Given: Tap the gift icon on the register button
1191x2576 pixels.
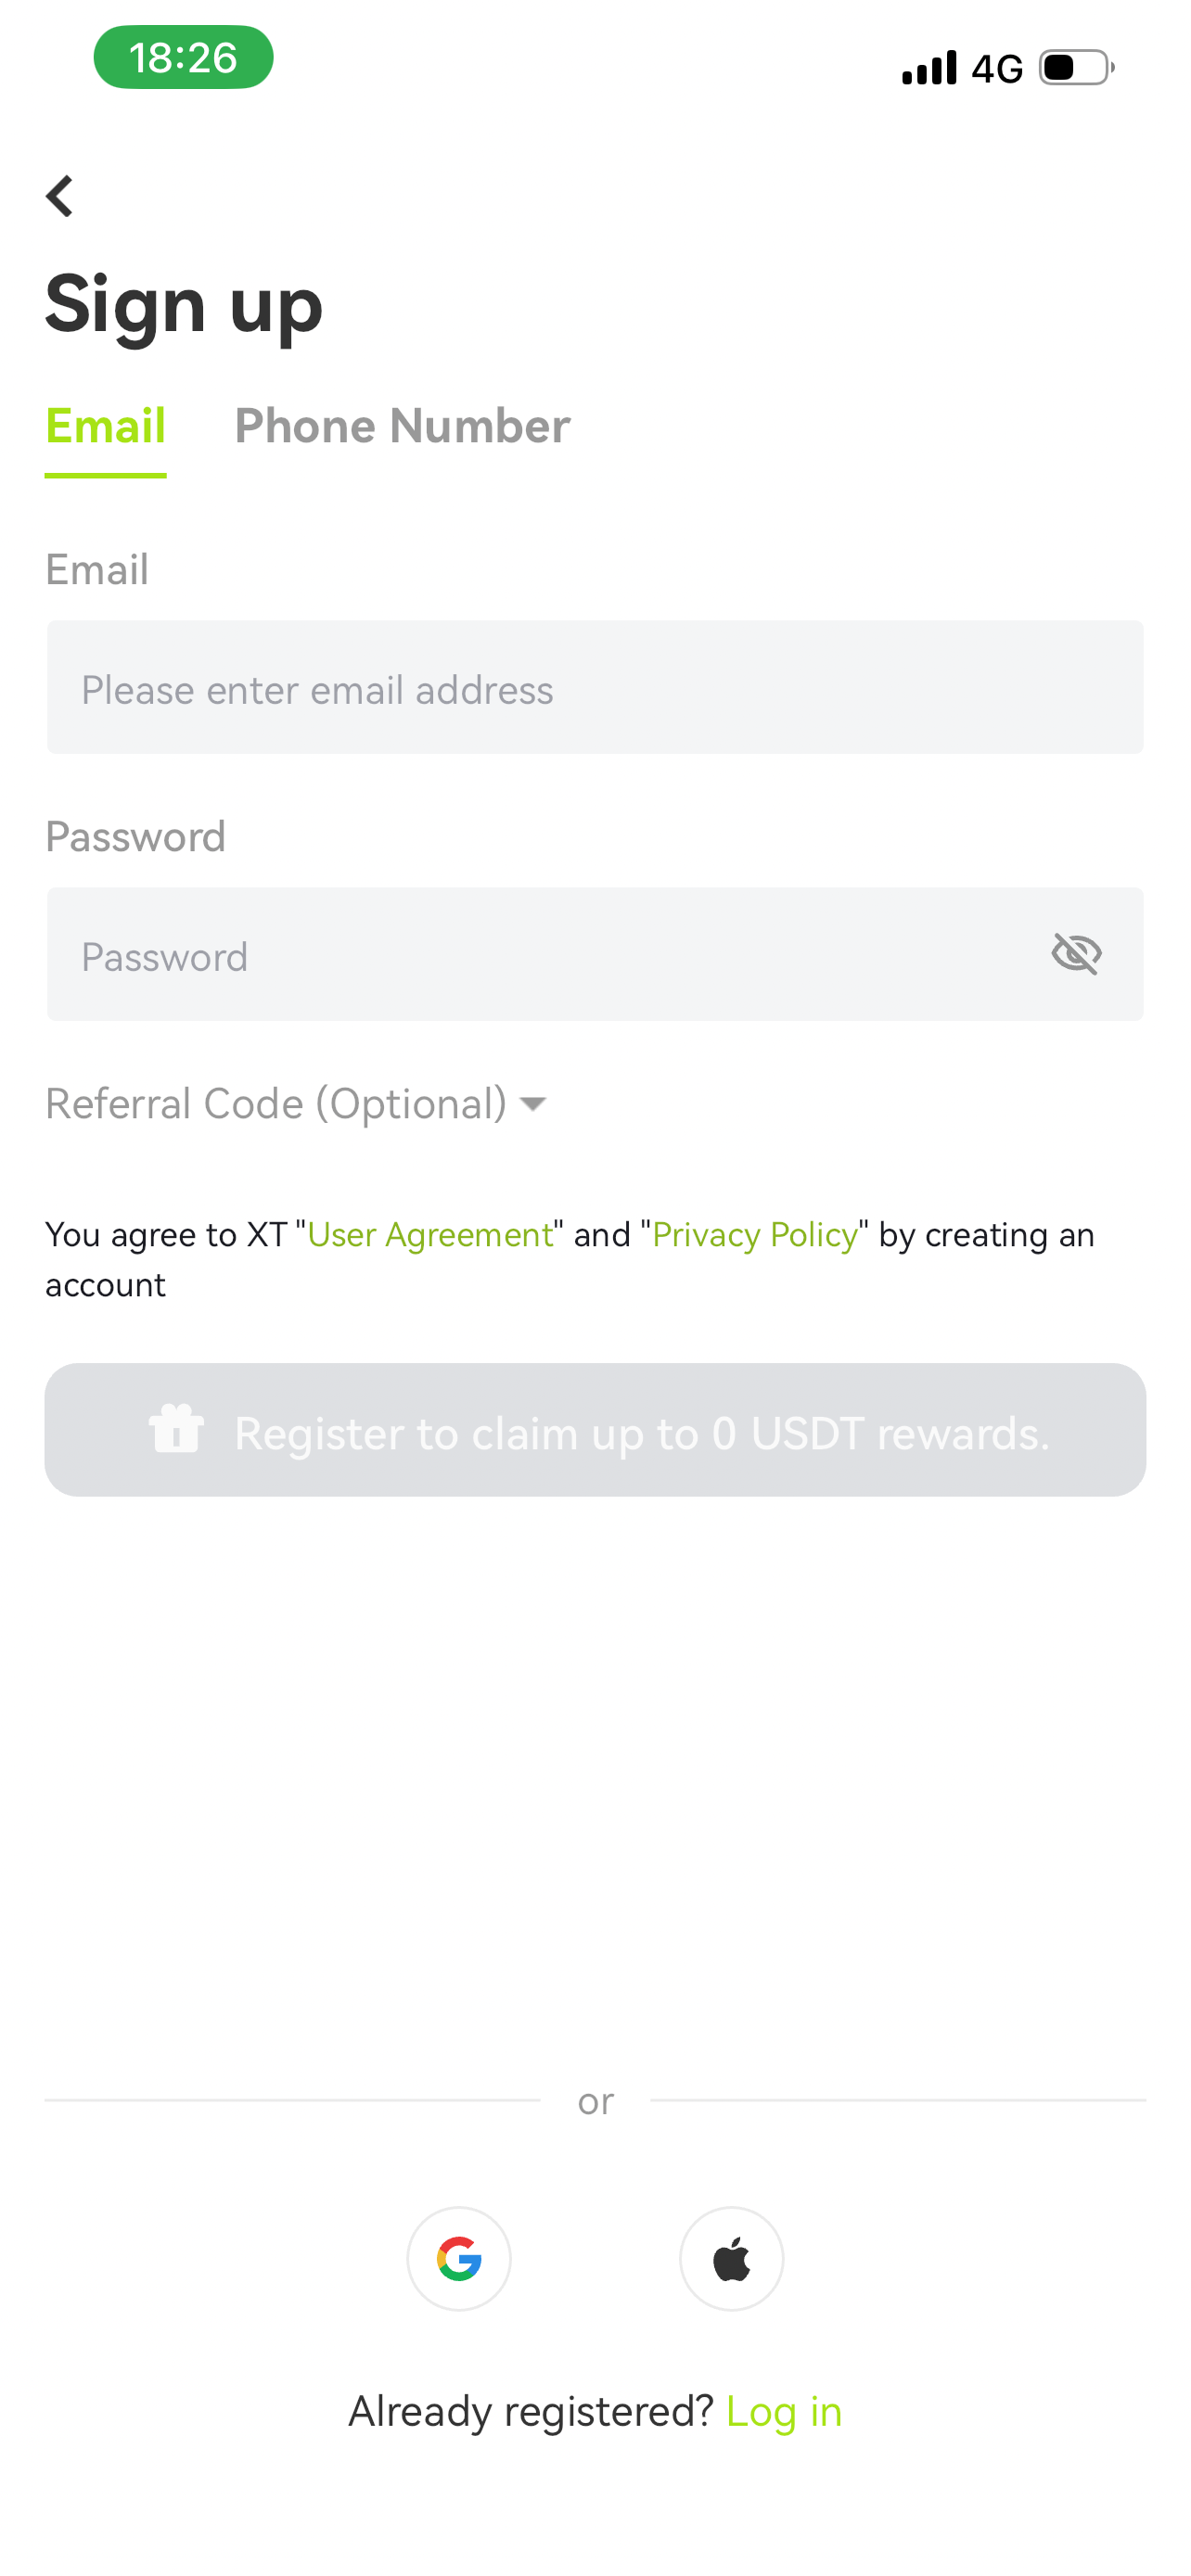Looking at the screenshot, I should pos(176,1428).
